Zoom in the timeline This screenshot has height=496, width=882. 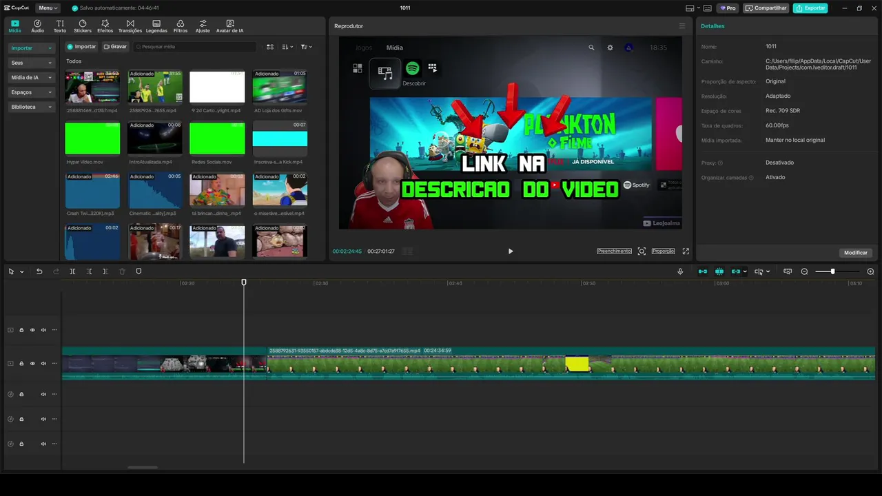[x=870, y=271]
